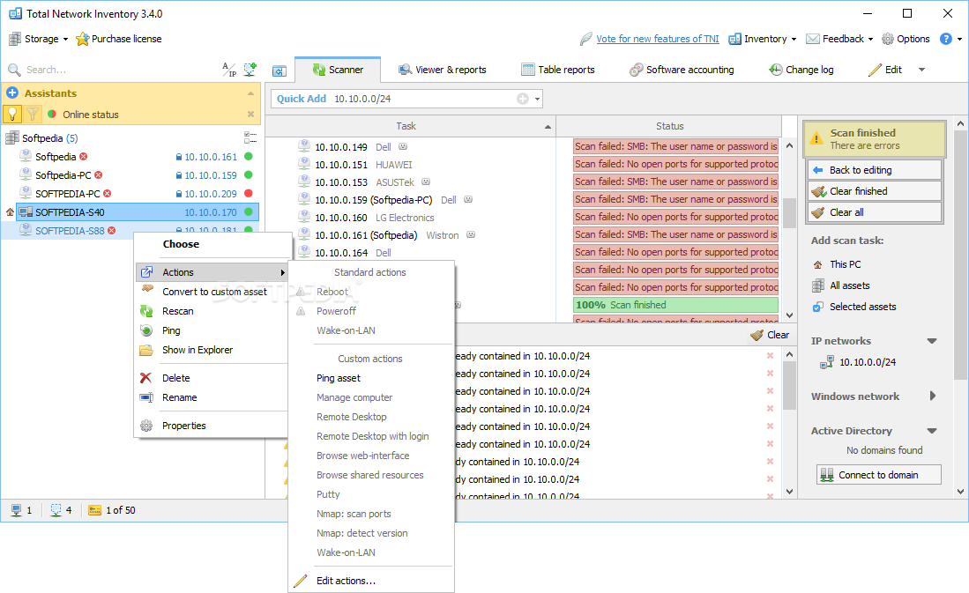
Task: Open the Storage menu
Action: pos(38,39)
